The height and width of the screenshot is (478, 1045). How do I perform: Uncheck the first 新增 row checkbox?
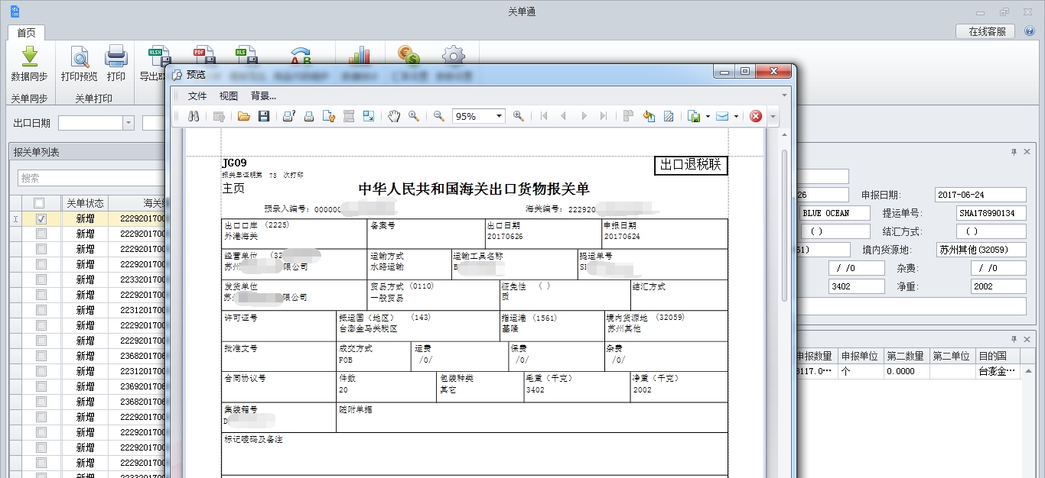42,219
